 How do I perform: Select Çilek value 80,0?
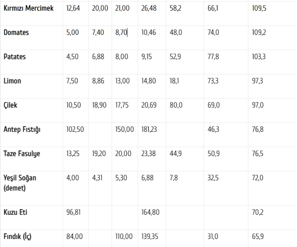(x=176, y=105)
